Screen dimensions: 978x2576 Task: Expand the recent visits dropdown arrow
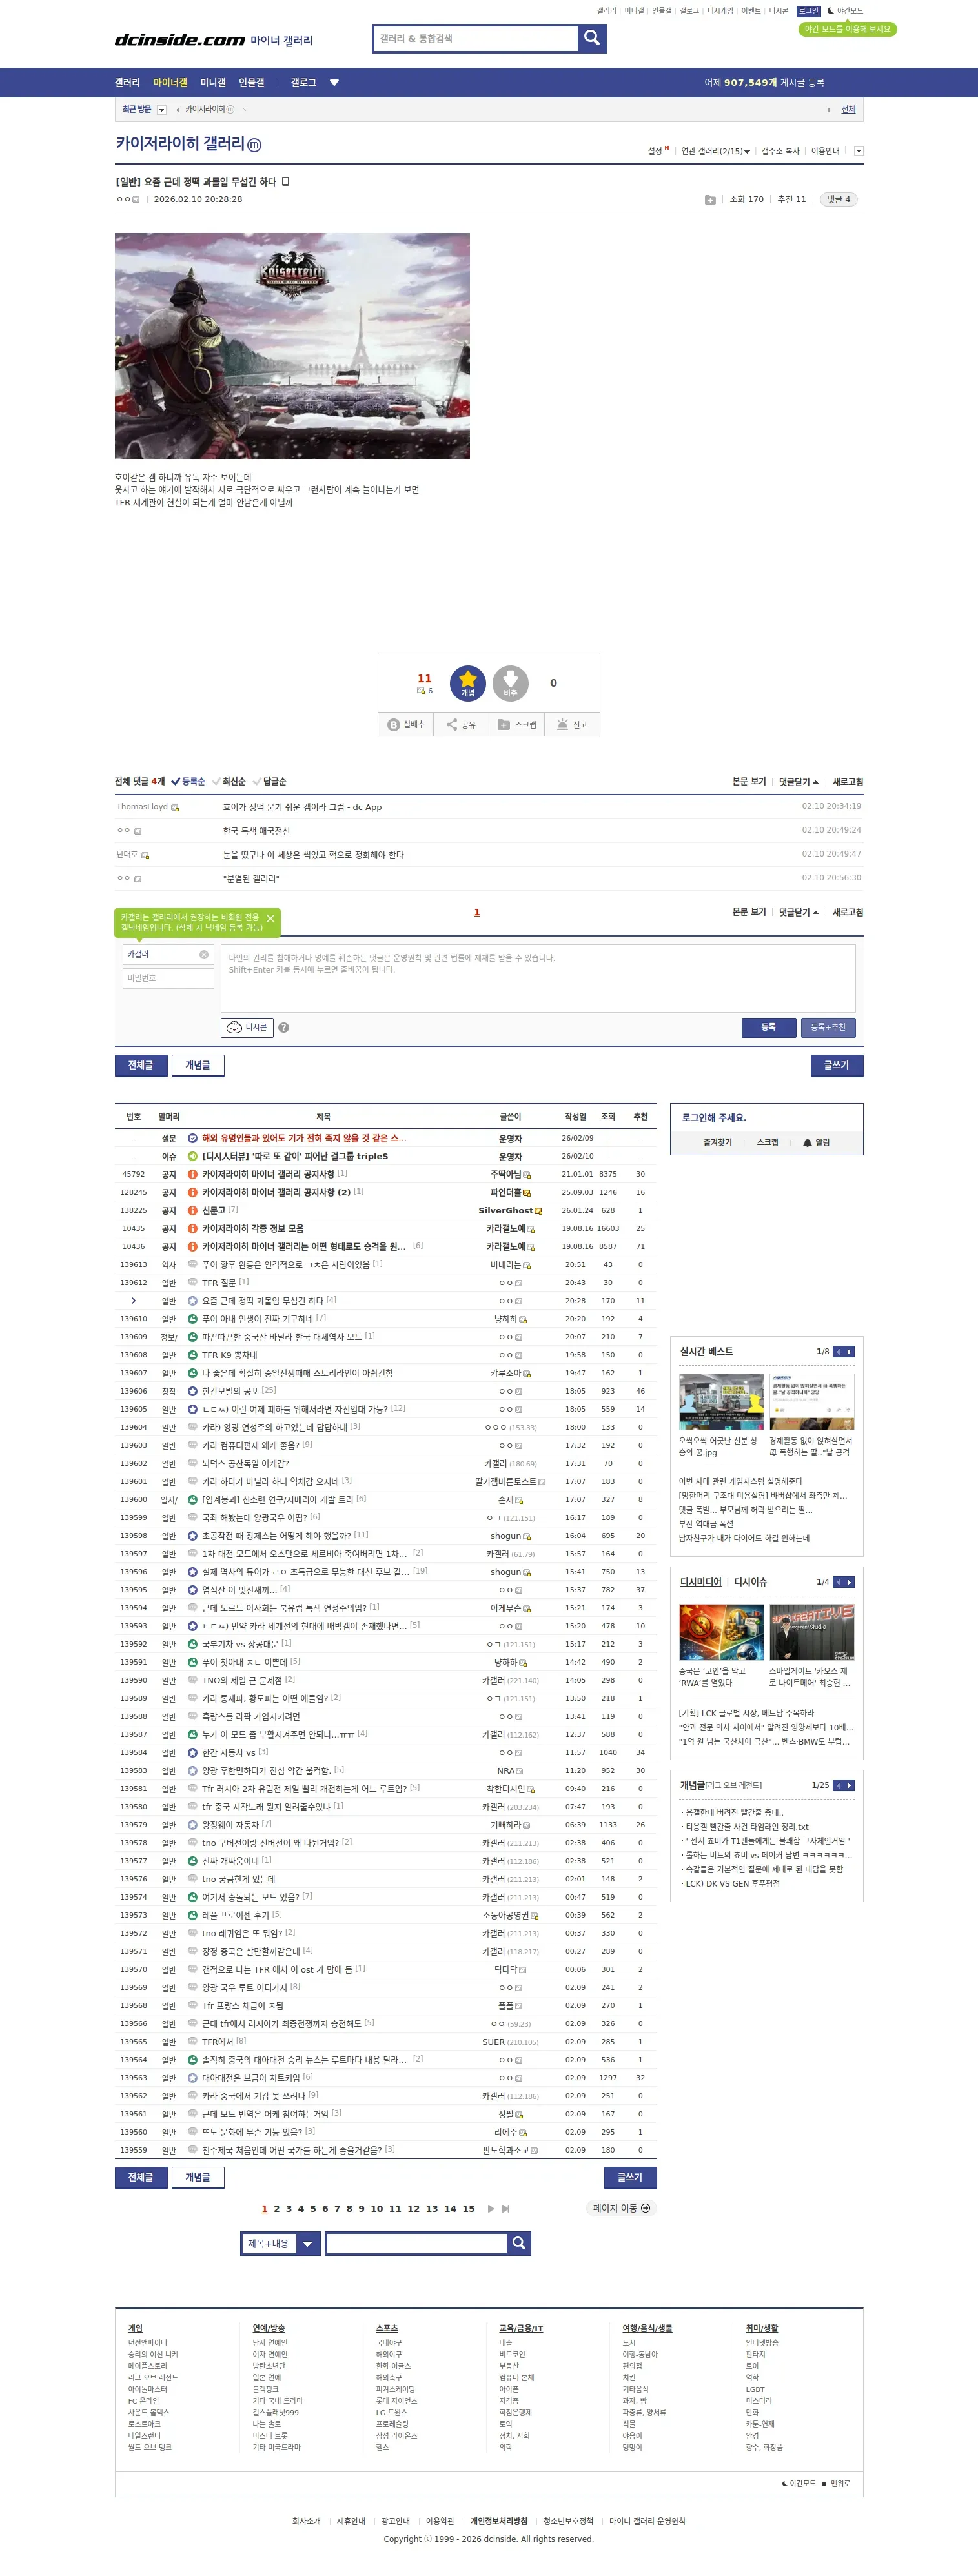coord(162,110)
